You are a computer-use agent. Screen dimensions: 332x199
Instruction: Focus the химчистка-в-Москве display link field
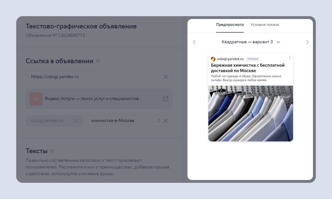121,121
